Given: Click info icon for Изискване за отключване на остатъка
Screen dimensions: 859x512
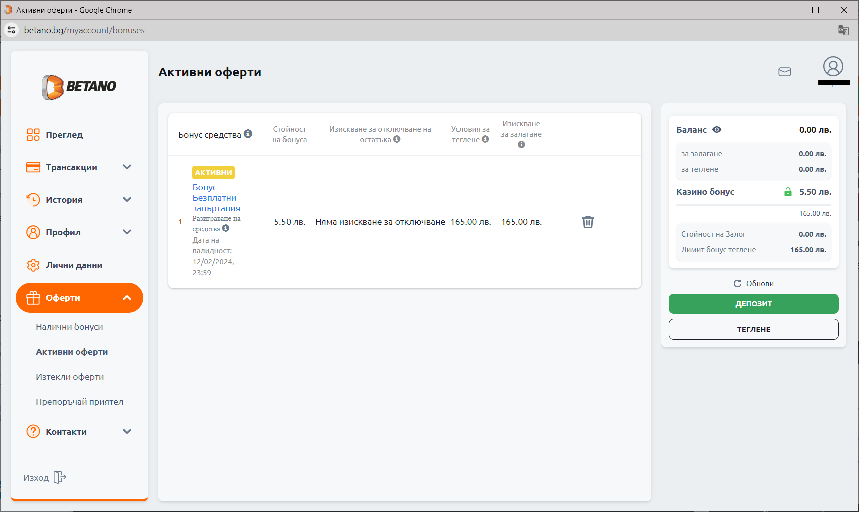Looking at the screenshot, I should click(x=397, y=139).
